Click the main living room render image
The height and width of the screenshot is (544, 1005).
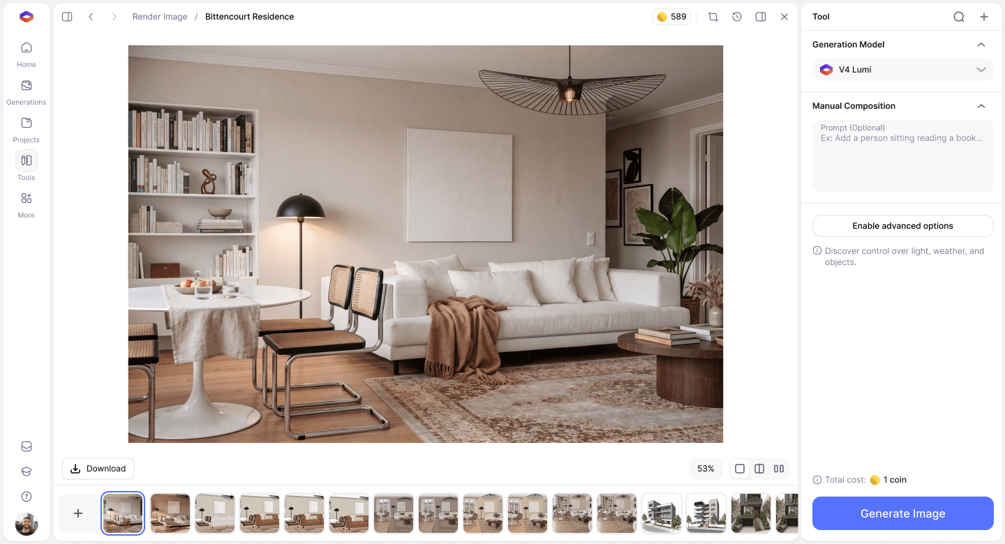point(426,244)
